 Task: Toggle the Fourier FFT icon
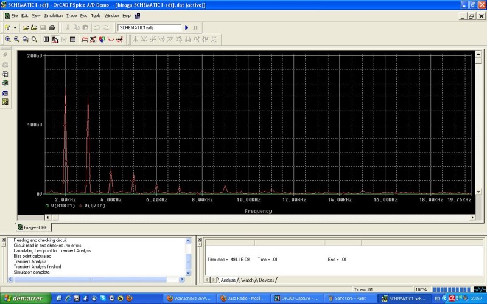tap(55, 40)
